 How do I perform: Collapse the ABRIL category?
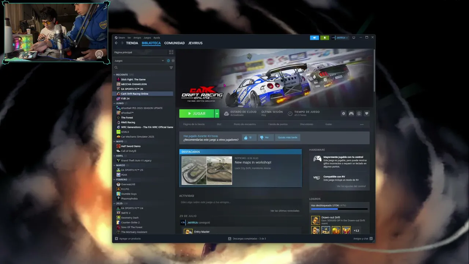[x=114, y=156]
